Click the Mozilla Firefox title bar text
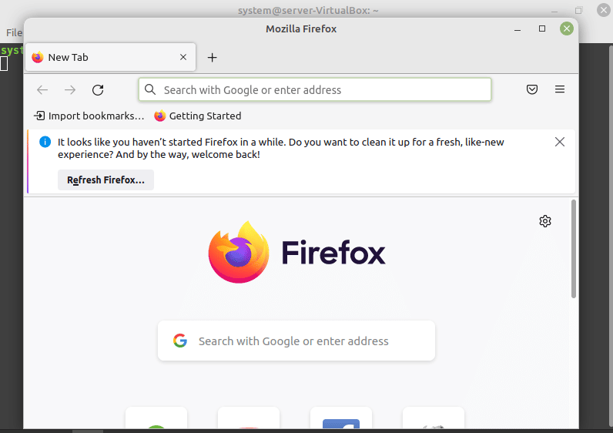Viewport: 613px width, 433px height. point(301,29)
